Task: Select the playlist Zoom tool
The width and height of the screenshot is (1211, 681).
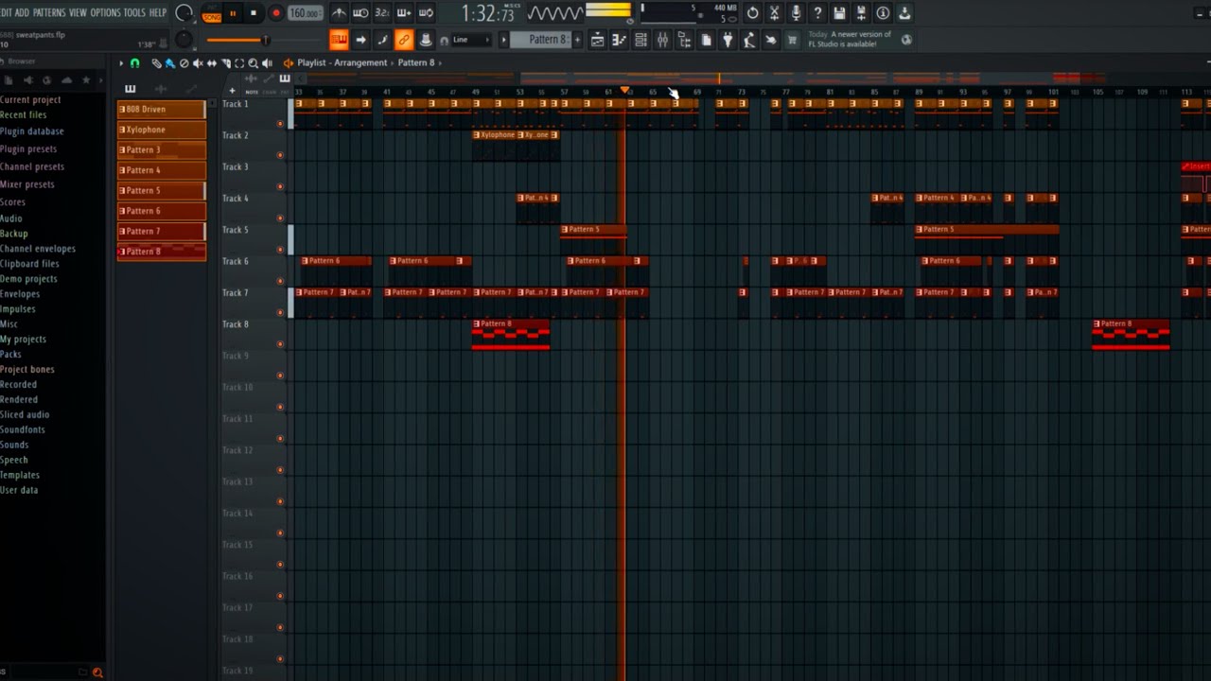Action: coord(253,63)
